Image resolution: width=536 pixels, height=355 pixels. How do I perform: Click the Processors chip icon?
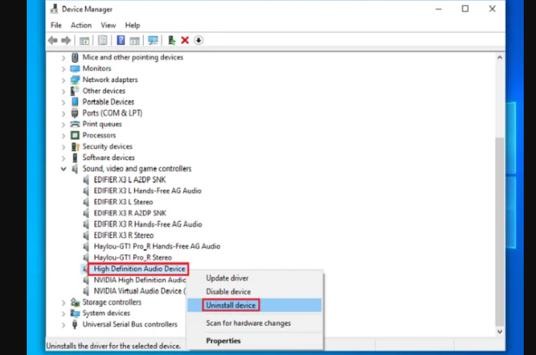coord(75,135)
